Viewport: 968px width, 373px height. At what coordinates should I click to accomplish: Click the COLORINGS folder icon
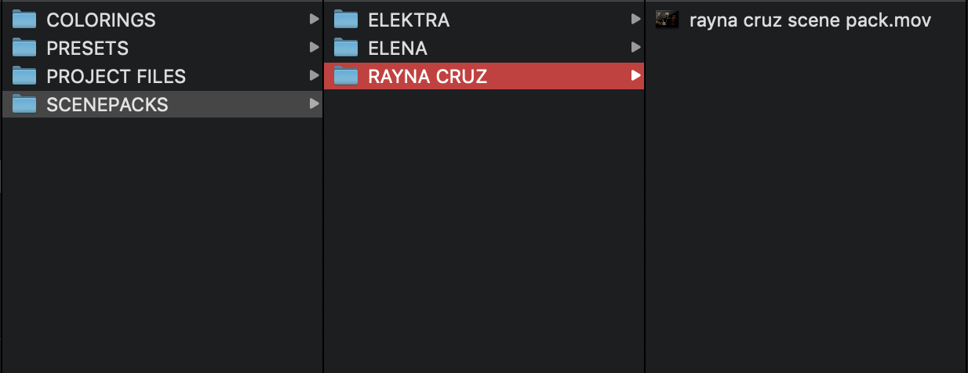point(24,20)
